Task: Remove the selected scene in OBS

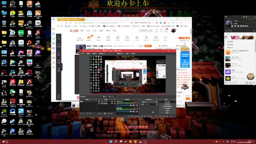Action: 84,113
